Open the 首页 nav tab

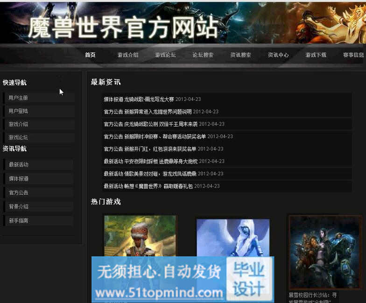(x=90, y=55)
